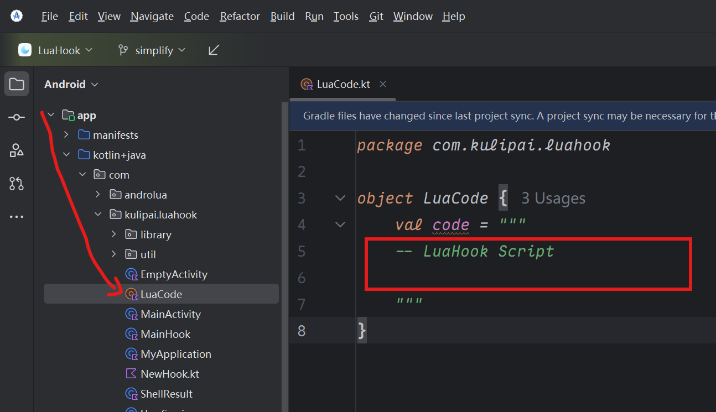Open the Build menu

(x=282, y=16)
